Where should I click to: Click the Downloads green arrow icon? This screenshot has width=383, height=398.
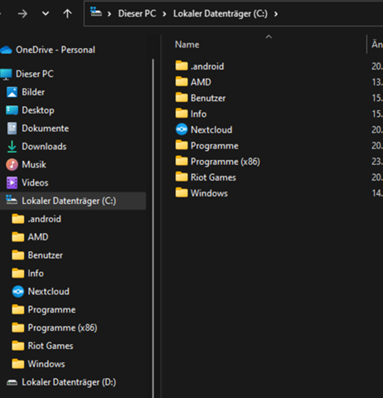click(x=12, y=147)
